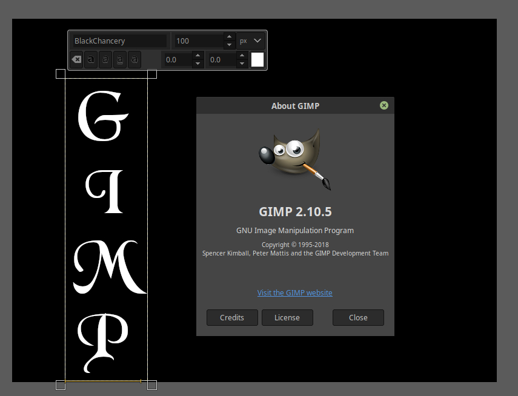Image resolution: width=518 pixels, height=396 pixels.
Task: Click the Wilber mascot logo
Action: (295, 159)
